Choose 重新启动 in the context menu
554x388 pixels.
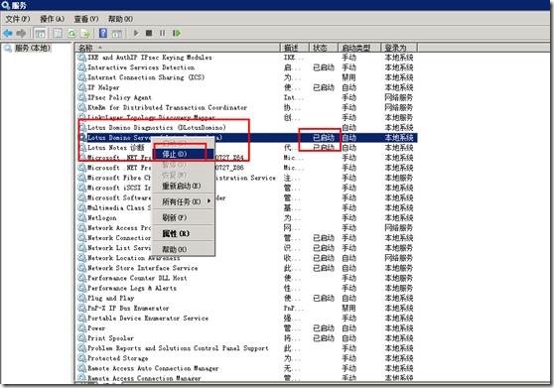183,186
